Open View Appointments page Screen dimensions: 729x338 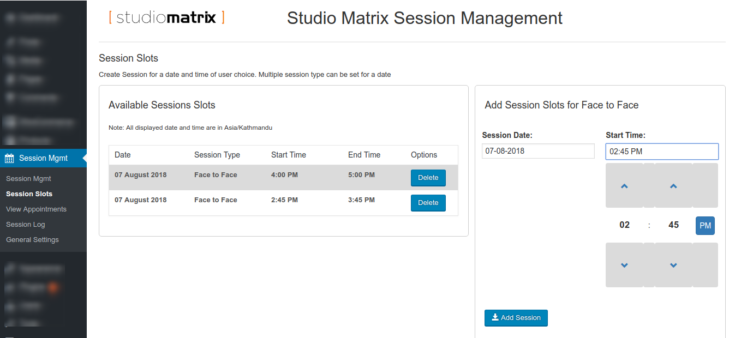coord(36,209)
